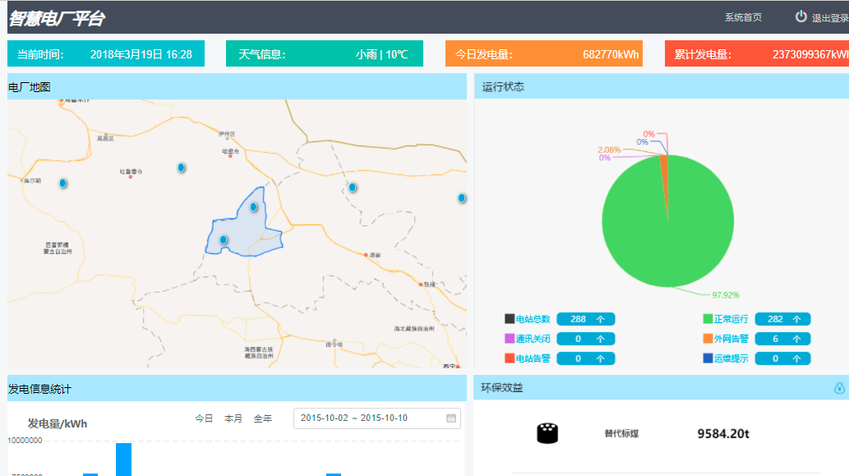
Task: Click the up arrow in the 正常运行 row
Action: [x=796, y=320]
